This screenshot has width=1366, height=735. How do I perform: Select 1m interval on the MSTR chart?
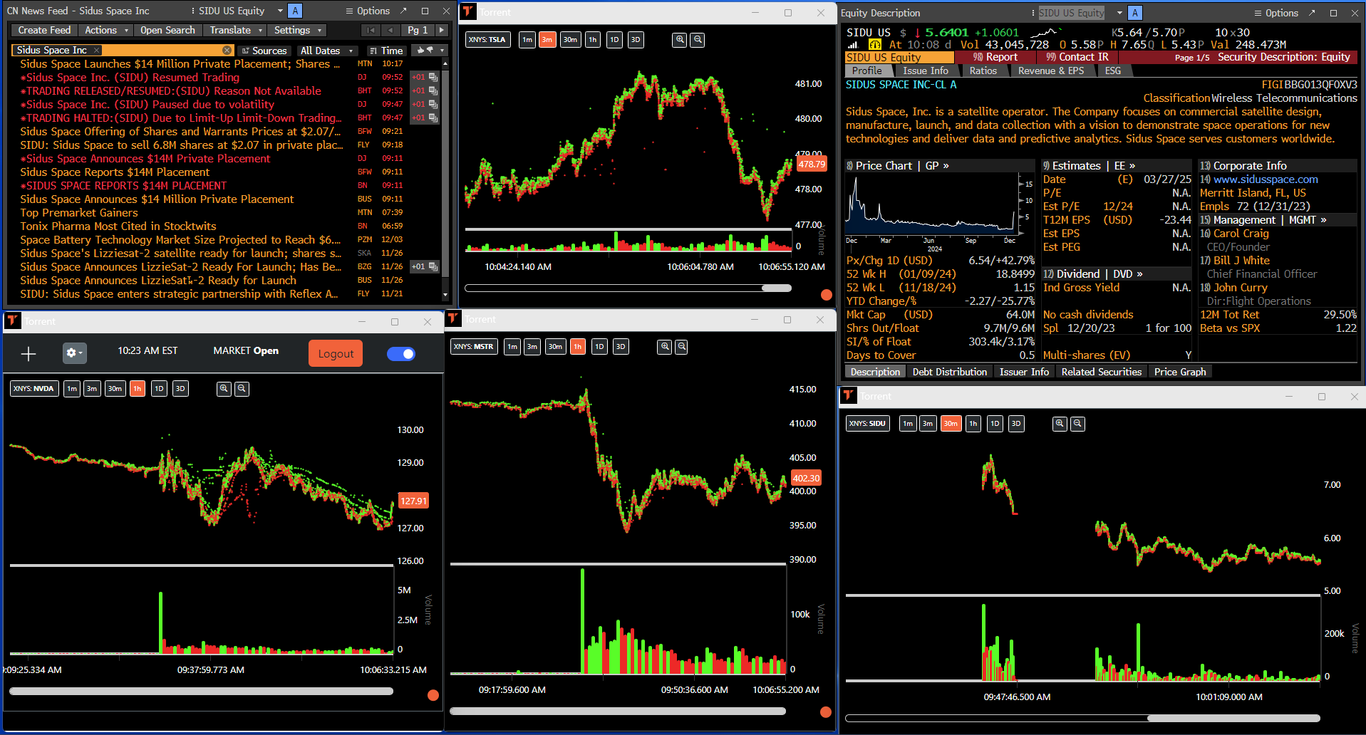coord(512,347)
